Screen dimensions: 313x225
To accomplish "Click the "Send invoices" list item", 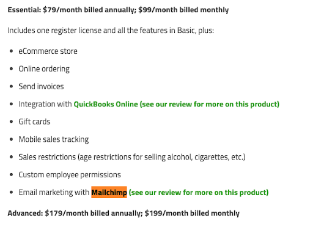I will [41, 86].
